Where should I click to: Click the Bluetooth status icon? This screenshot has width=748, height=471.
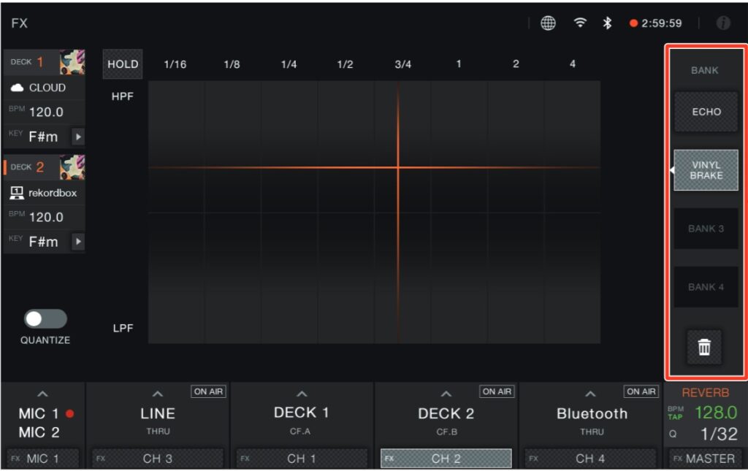coord(607,23)
